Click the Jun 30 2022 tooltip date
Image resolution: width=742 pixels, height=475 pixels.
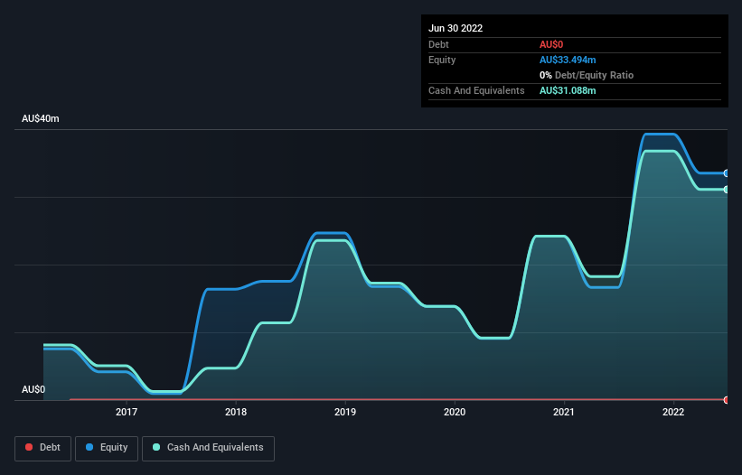pos(456,28)
